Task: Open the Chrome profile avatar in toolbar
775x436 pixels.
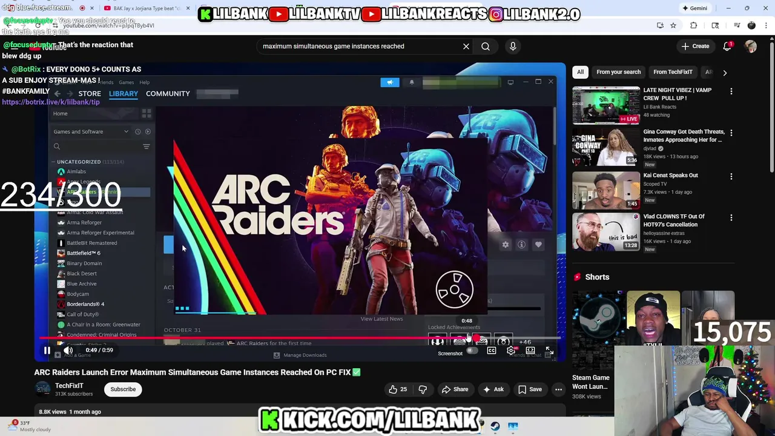Action: [x=752, y=25]
